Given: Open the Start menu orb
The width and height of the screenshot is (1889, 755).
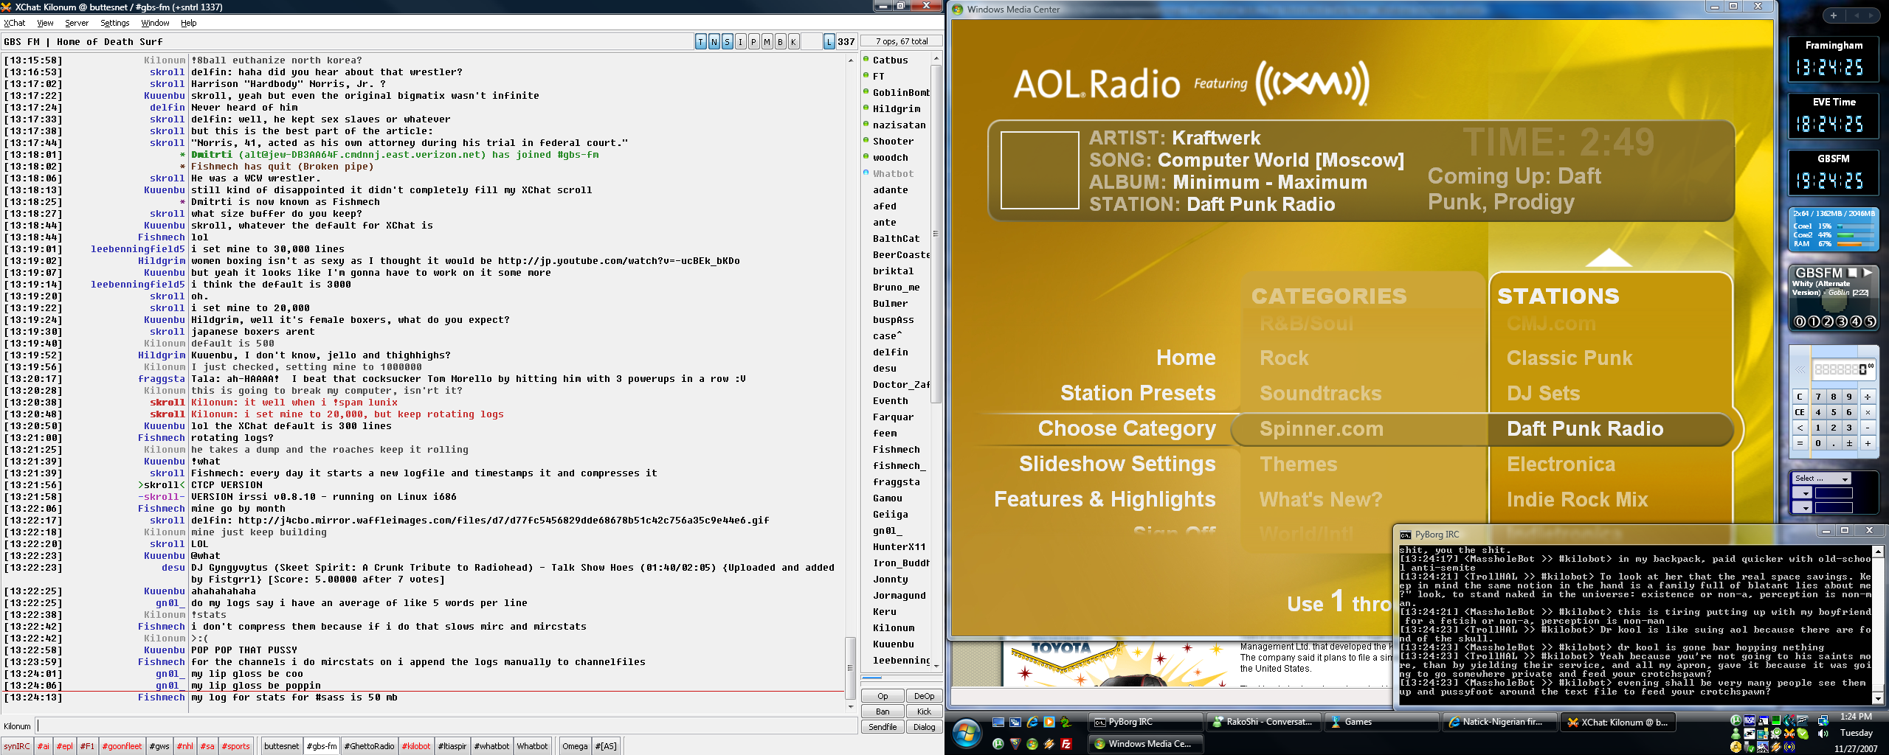Looking at the screenshot, I should click(x=966, y=734).
